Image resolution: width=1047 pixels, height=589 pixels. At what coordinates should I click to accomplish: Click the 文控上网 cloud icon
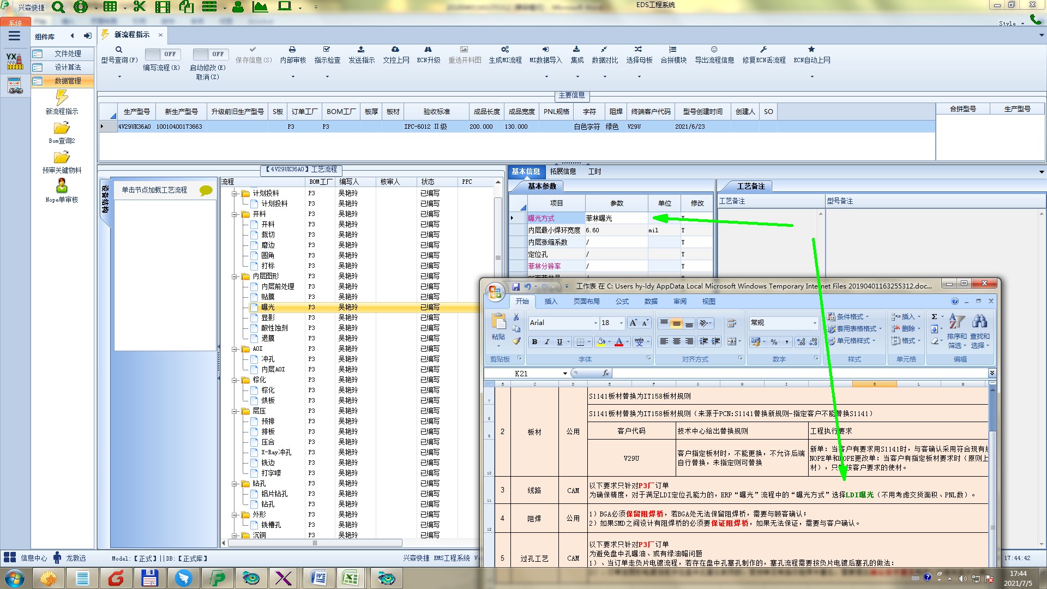pos(395,50)
